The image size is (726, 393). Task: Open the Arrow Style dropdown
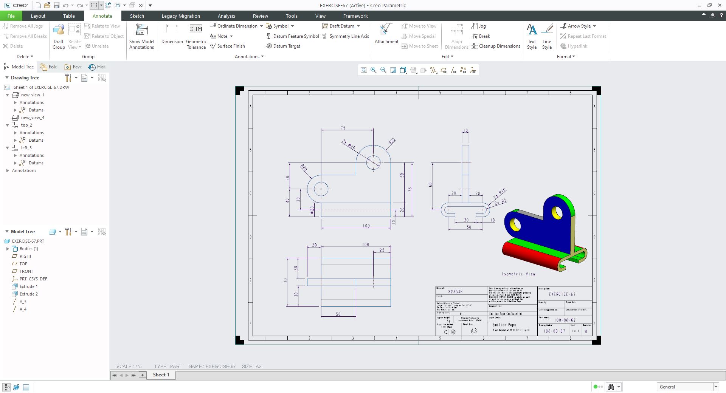tap(594, 26)
